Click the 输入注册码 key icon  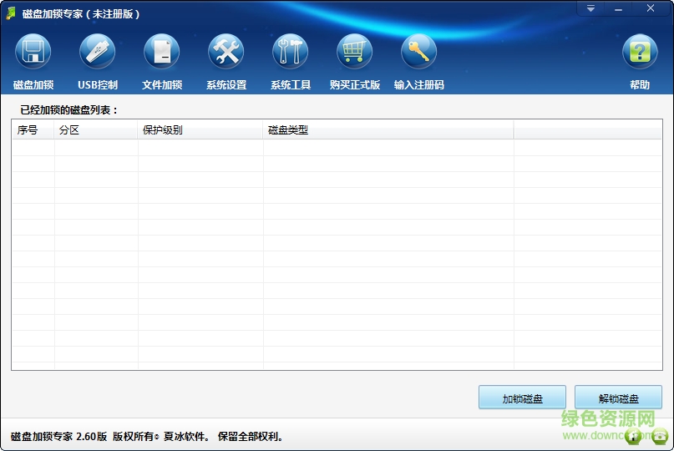tap(418, 52)
